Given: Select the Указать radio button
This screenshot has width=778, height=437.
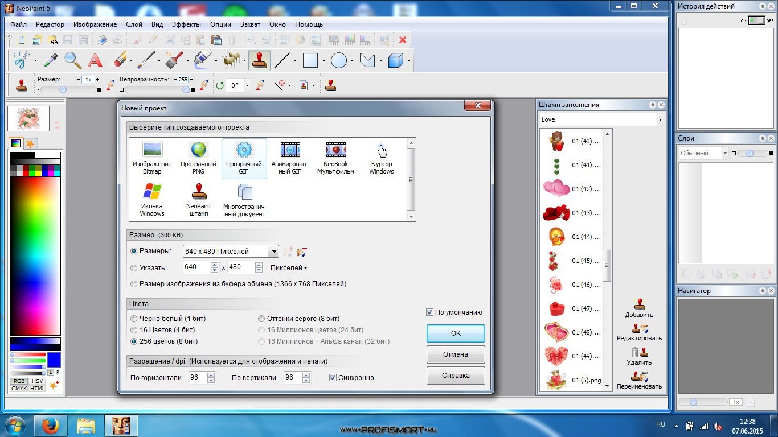Looking at the screenshot, I should [x=134, y=267].
